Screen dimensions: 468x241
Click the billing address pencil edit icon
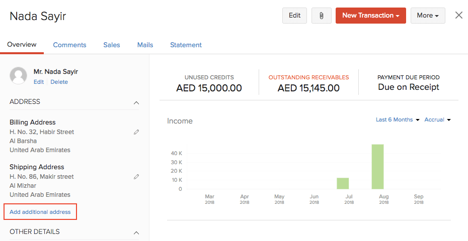(x=136, y=132)
